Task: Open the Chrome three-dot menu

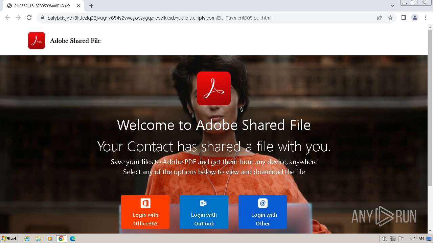Action: (x=426, y=18)
